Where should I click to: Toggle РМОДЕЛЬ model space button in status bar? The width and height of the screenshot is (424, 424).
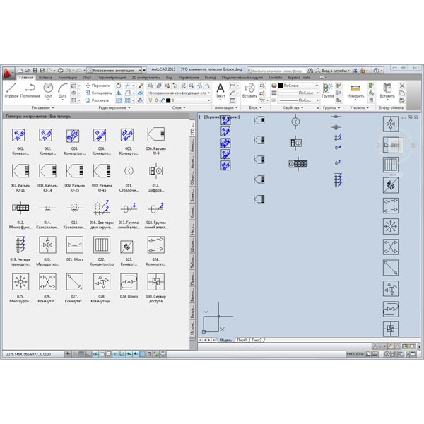(x=355, y=354)
